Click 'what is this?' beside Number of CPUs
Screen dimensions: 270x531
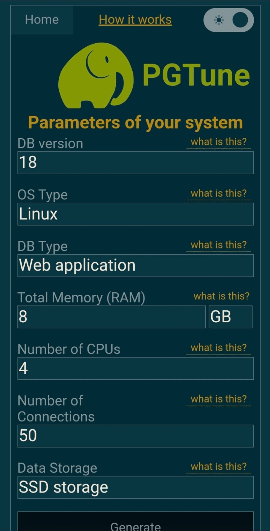coord(219,348)
